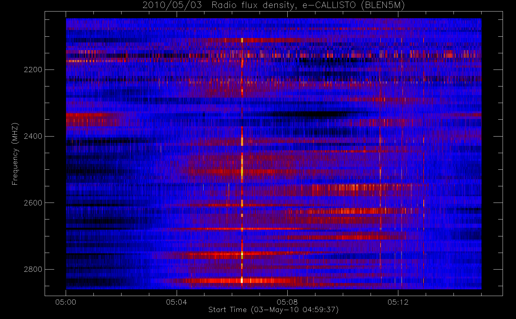This screenshot has height=319, width=516.
Task: Click the 2200 frequency tick label
Action: (33, 70)
